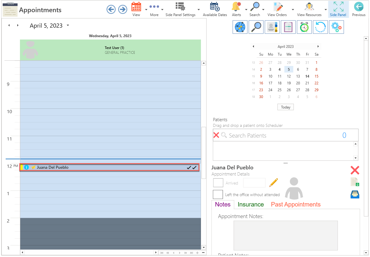
Task: Switch to the Past Appointments tab
Action: pos(296,204)
